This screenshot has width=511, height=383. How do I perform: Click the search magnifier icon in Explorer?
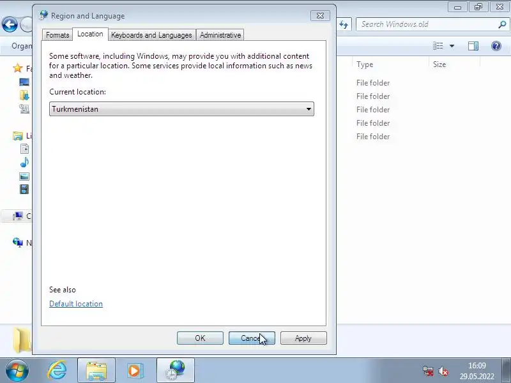pyautogui.click(x=502, y=24)
